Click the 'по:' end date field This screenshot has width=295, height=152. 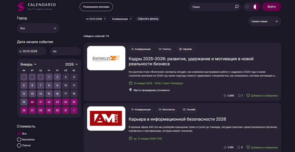coord(65,51)
